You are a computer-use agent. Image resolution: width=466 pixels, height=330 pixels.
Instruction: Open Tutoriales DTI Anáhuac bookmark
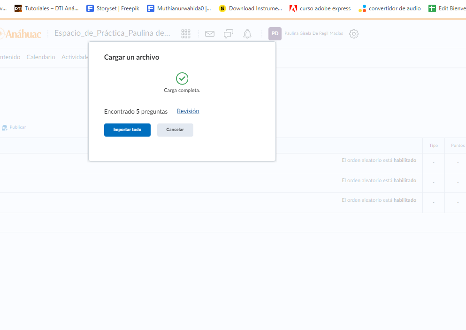click(47, 8)
